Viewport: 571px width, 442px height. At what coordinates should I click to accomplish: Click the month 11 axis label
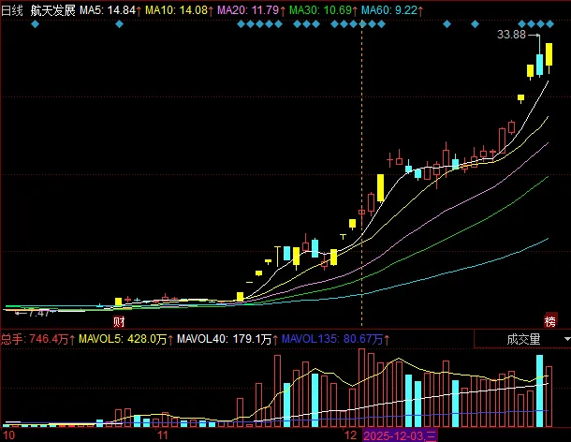[x=163, y=435]
